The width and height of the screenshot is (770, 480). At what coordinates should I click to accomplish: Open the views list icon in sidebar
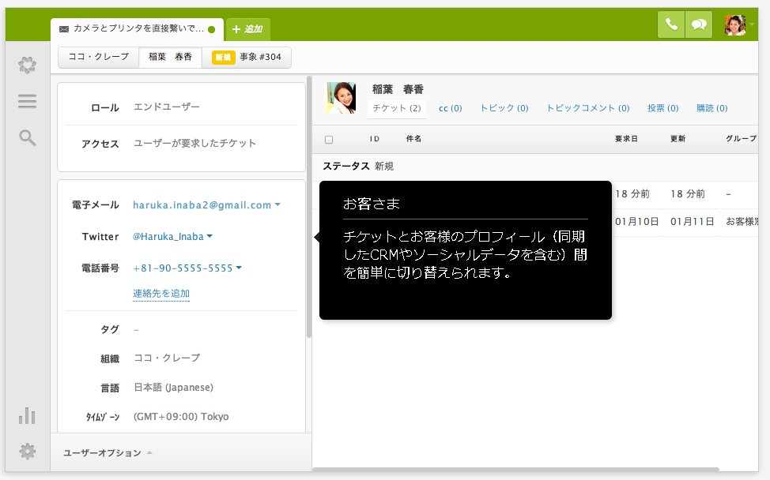[x=27, y=102]
